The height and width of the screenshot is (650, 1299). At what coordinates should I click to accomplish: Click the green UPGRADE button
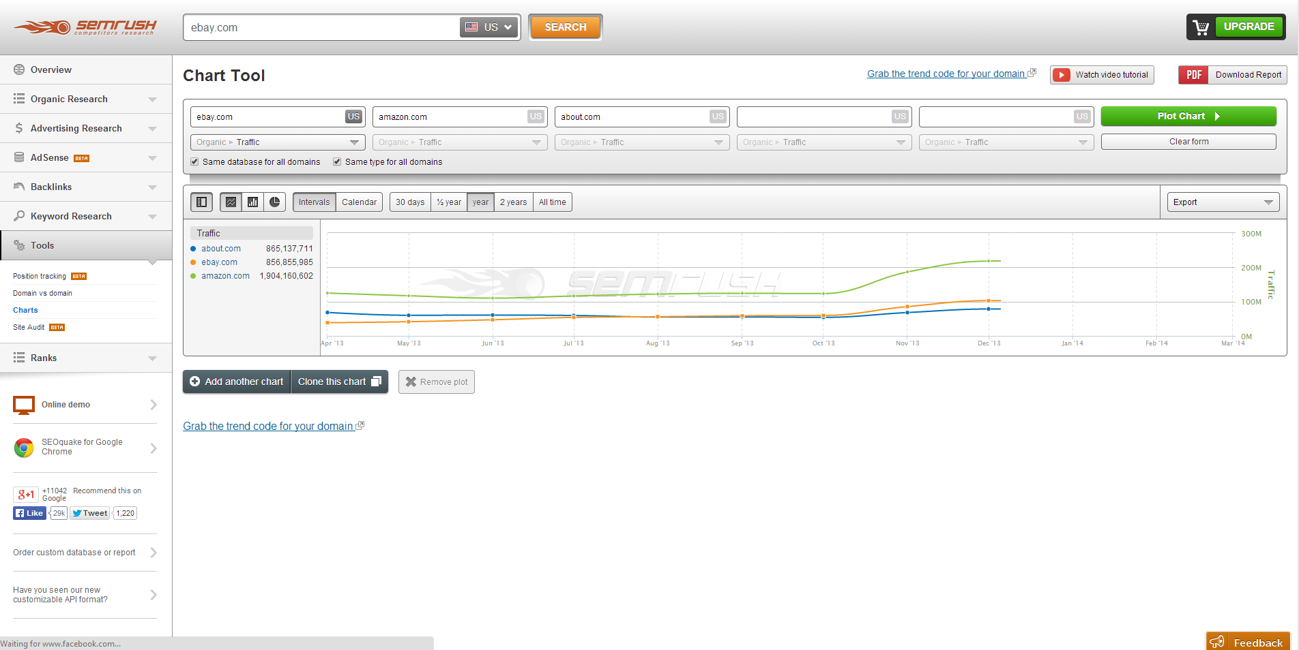click(1249, 27)
